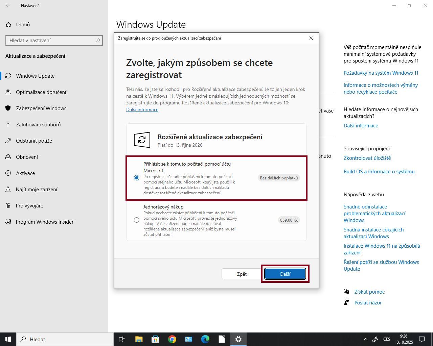433x346 pixels.
Task: Click the Rozšířené aktualizace zabezpečení update icon
Action: pos(142,140)
